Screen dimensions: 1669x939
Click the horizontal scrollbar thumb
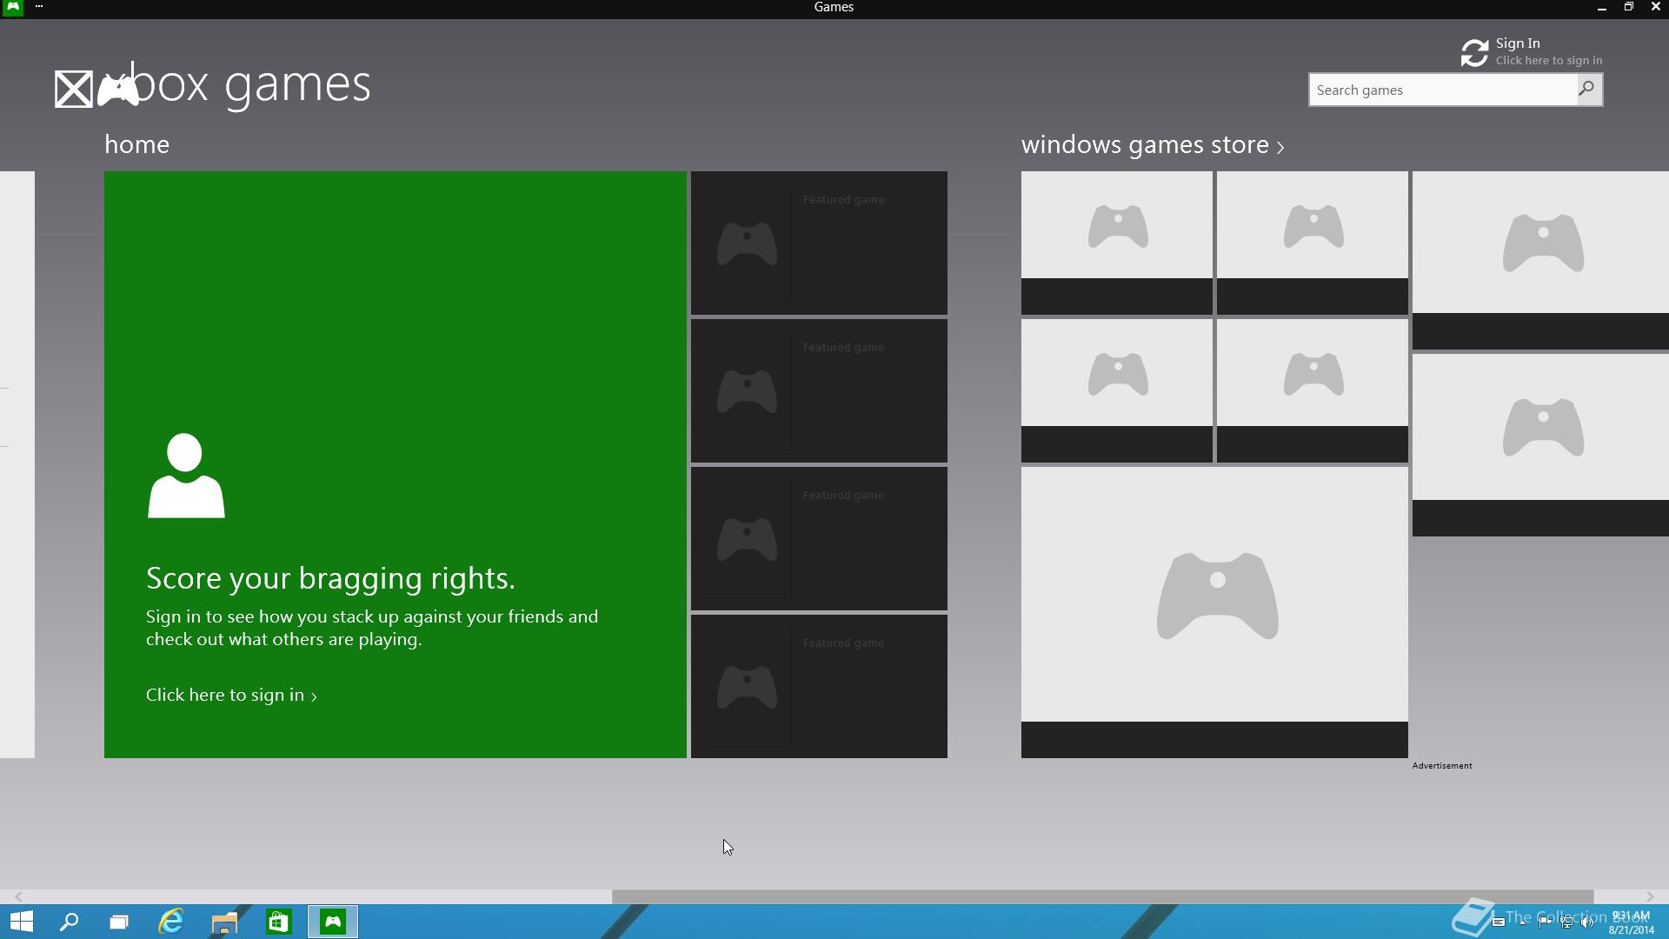coord(1102,896)
